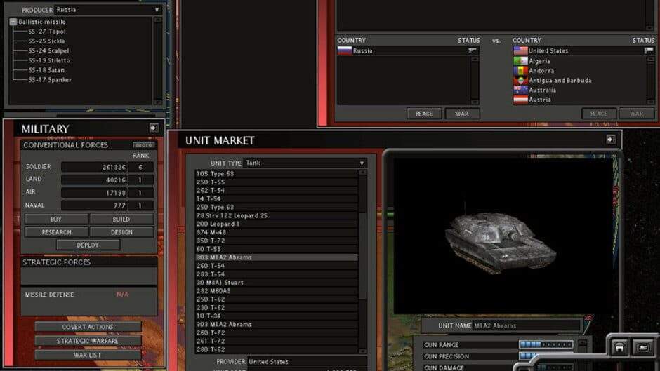
Task: Open the Producer dropdown showing Russia
Action: pyautogui.click(x=107, y=11)
